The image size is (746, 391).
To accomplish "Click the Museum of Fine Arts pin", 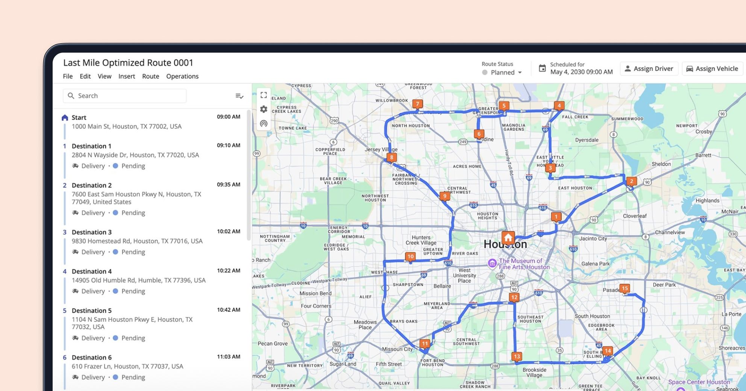I will click(x=492, y=263).
